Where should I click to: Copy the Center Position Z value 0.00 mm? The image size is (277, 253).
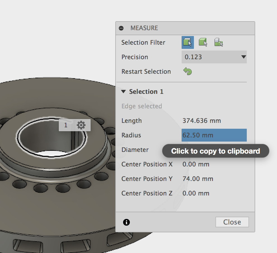click(196, 194)
